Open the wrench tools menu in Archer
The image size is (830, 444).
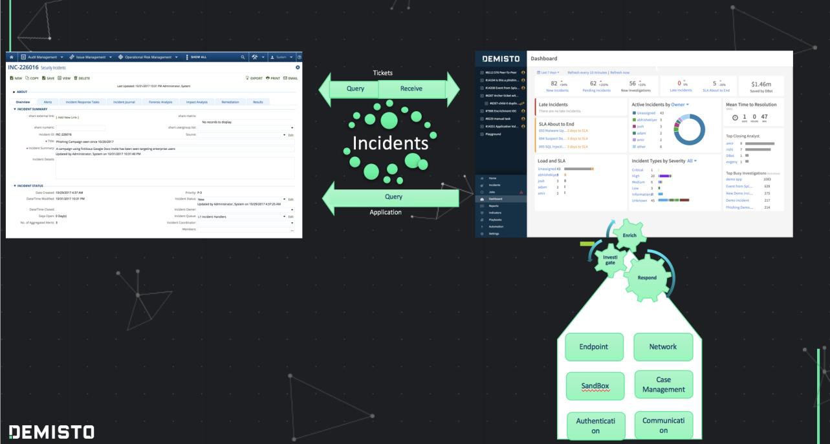point(257,57)
